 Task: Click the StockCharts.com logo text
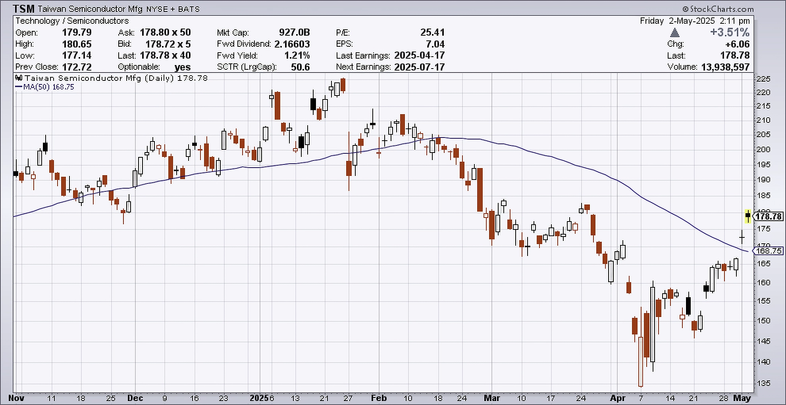(717, 9)
